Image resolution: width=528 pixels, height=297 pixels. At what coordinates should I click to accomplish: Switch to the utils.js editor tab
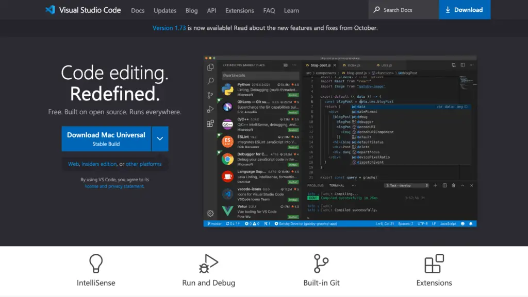(x=386, y=65)
